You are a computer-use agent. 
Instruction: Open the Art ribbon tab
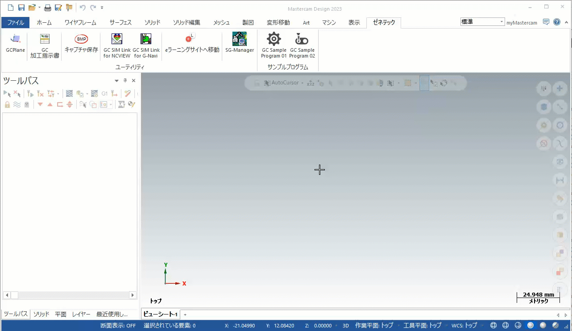point(306,22)
